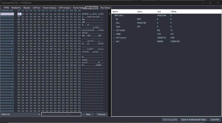The image size is (222, 123).
Task: Click Save to Log File button
Action: pos(170,120)
